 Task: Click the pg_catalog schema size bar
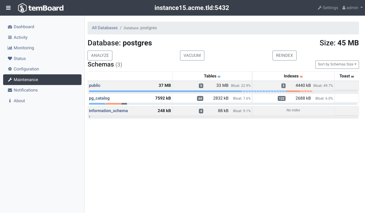223,104
